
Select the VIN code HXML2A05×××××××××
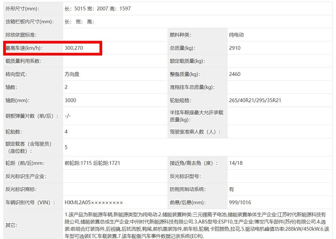94,202
